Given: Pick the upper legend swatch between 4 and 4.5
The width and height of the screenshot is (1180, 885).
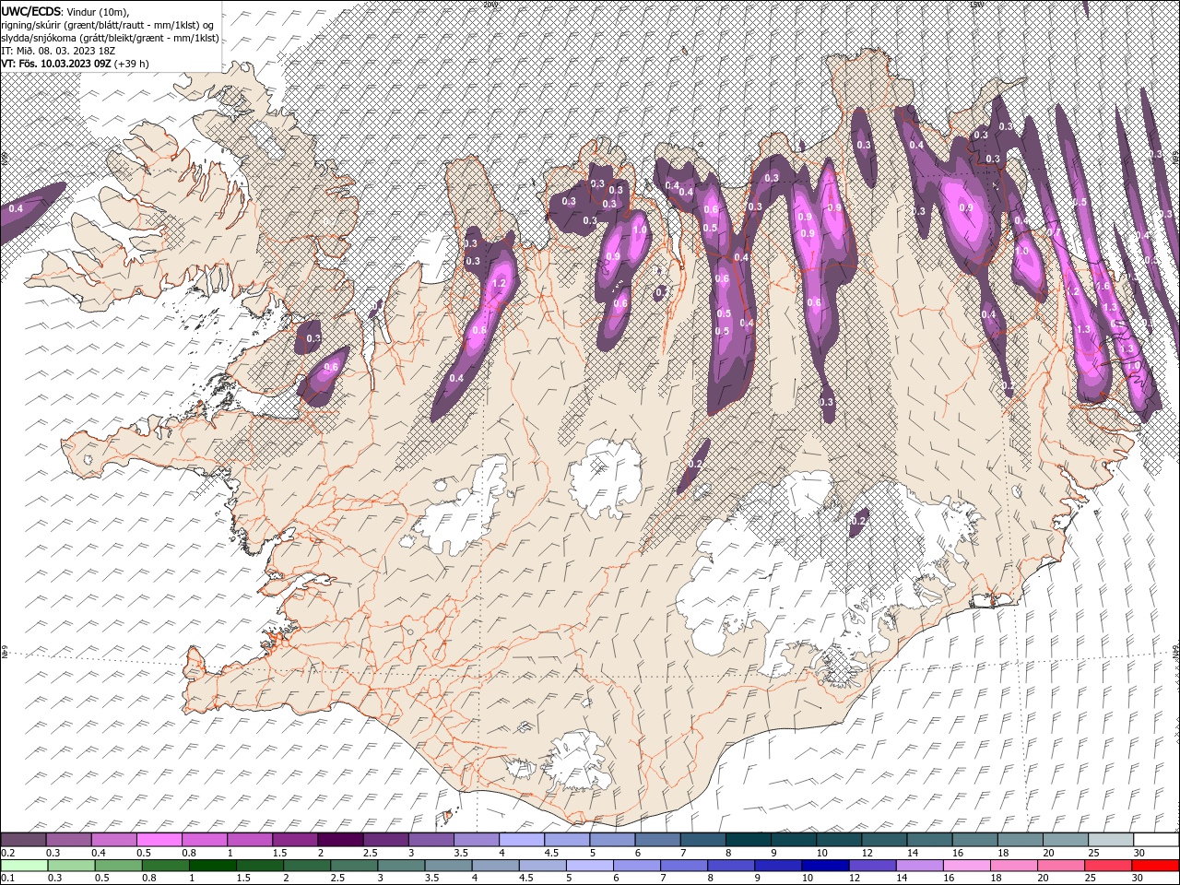Looking at the screenshot, I should (x=522, y=840).
